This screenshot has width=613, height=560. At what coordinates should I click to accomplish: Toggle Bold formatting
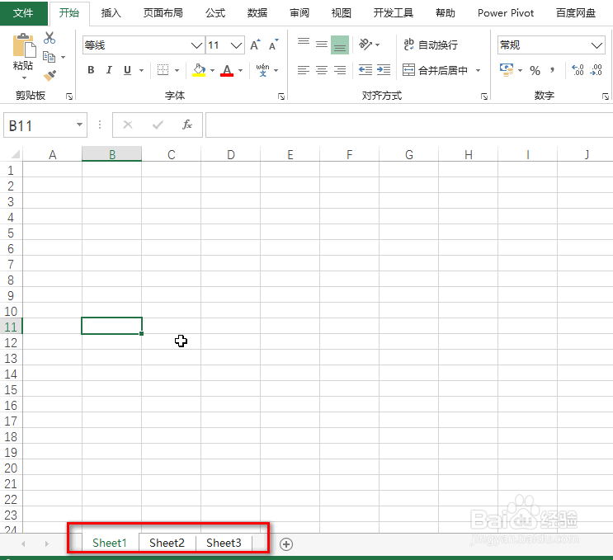click(91, 70)
